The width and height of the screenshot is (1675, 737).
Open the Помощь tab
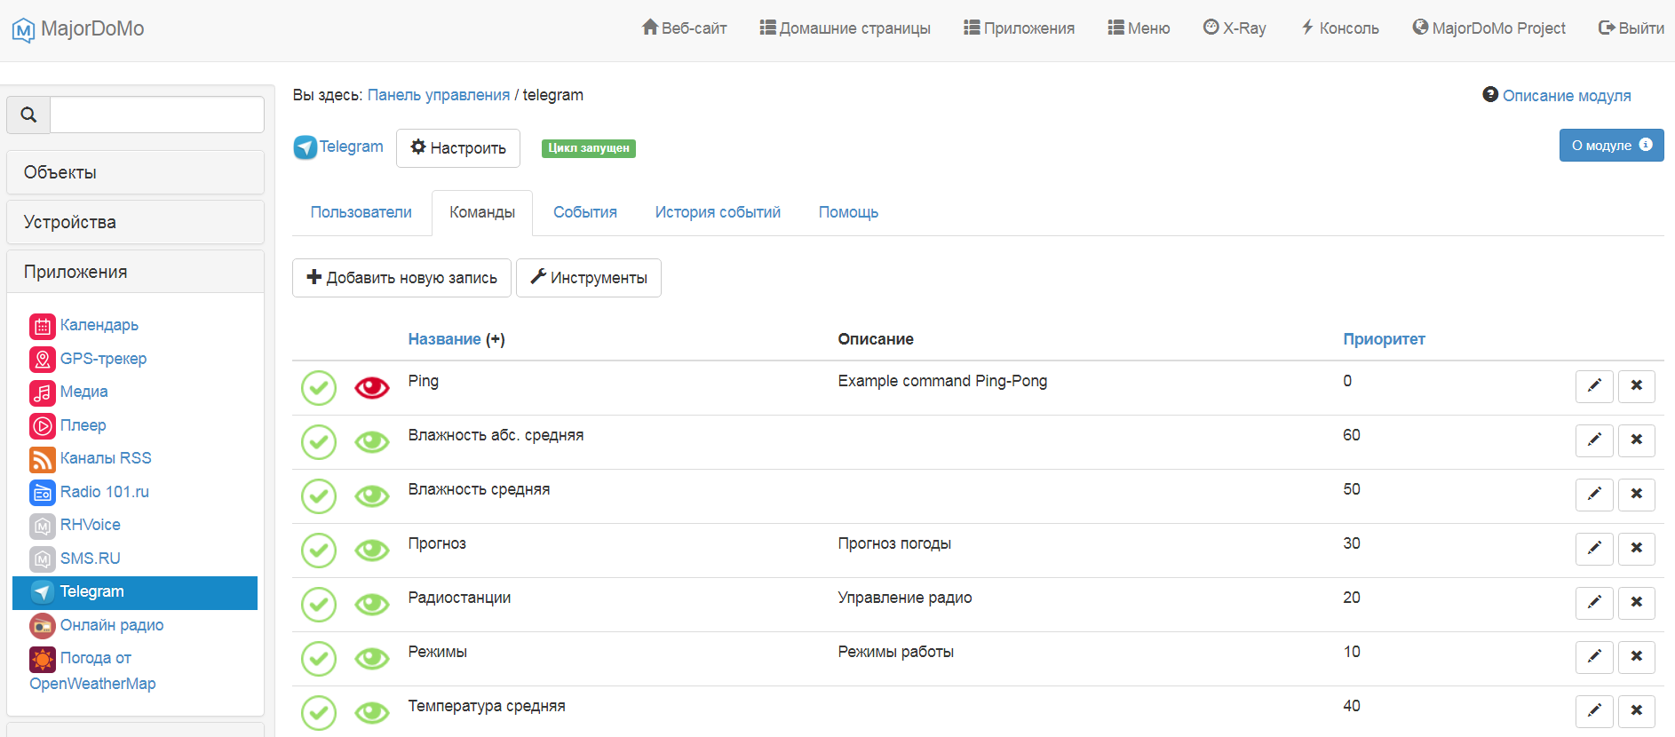point(848,212)
